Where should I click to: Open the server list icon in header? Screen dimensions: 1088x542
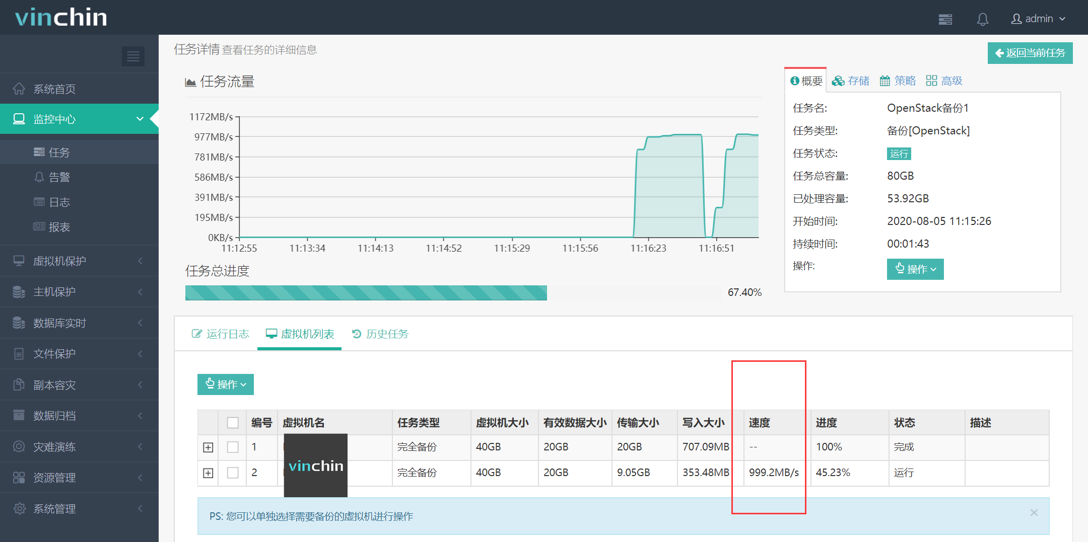click(945, 19)
